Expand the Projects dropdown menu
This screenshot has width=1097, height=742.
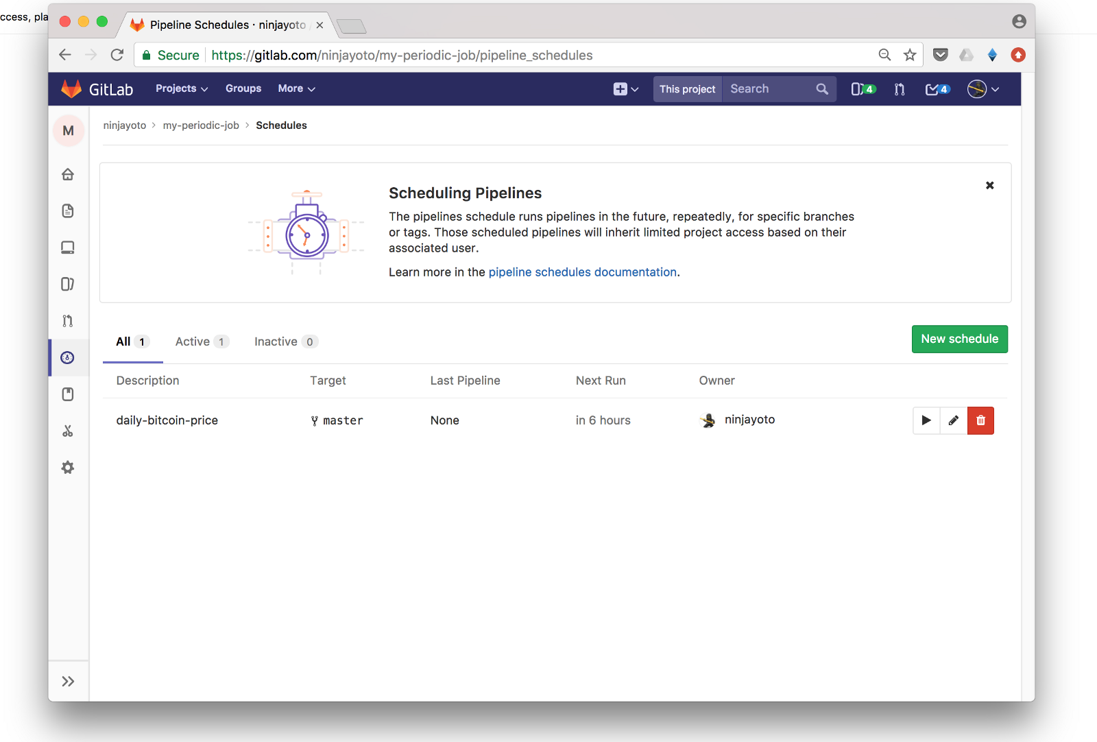coord(182,88)
